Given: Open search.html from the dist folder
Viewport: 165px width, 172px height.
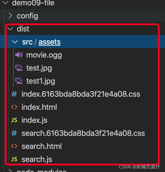Looking at the screenshot, I should [42, 146].
